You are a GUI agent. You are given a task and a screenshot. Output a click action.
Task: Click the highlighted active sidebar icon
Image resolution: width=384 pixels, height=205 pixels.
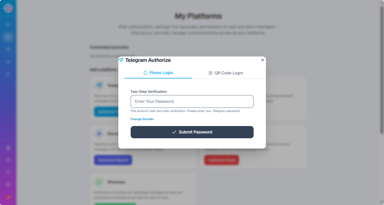click(8, 37)
